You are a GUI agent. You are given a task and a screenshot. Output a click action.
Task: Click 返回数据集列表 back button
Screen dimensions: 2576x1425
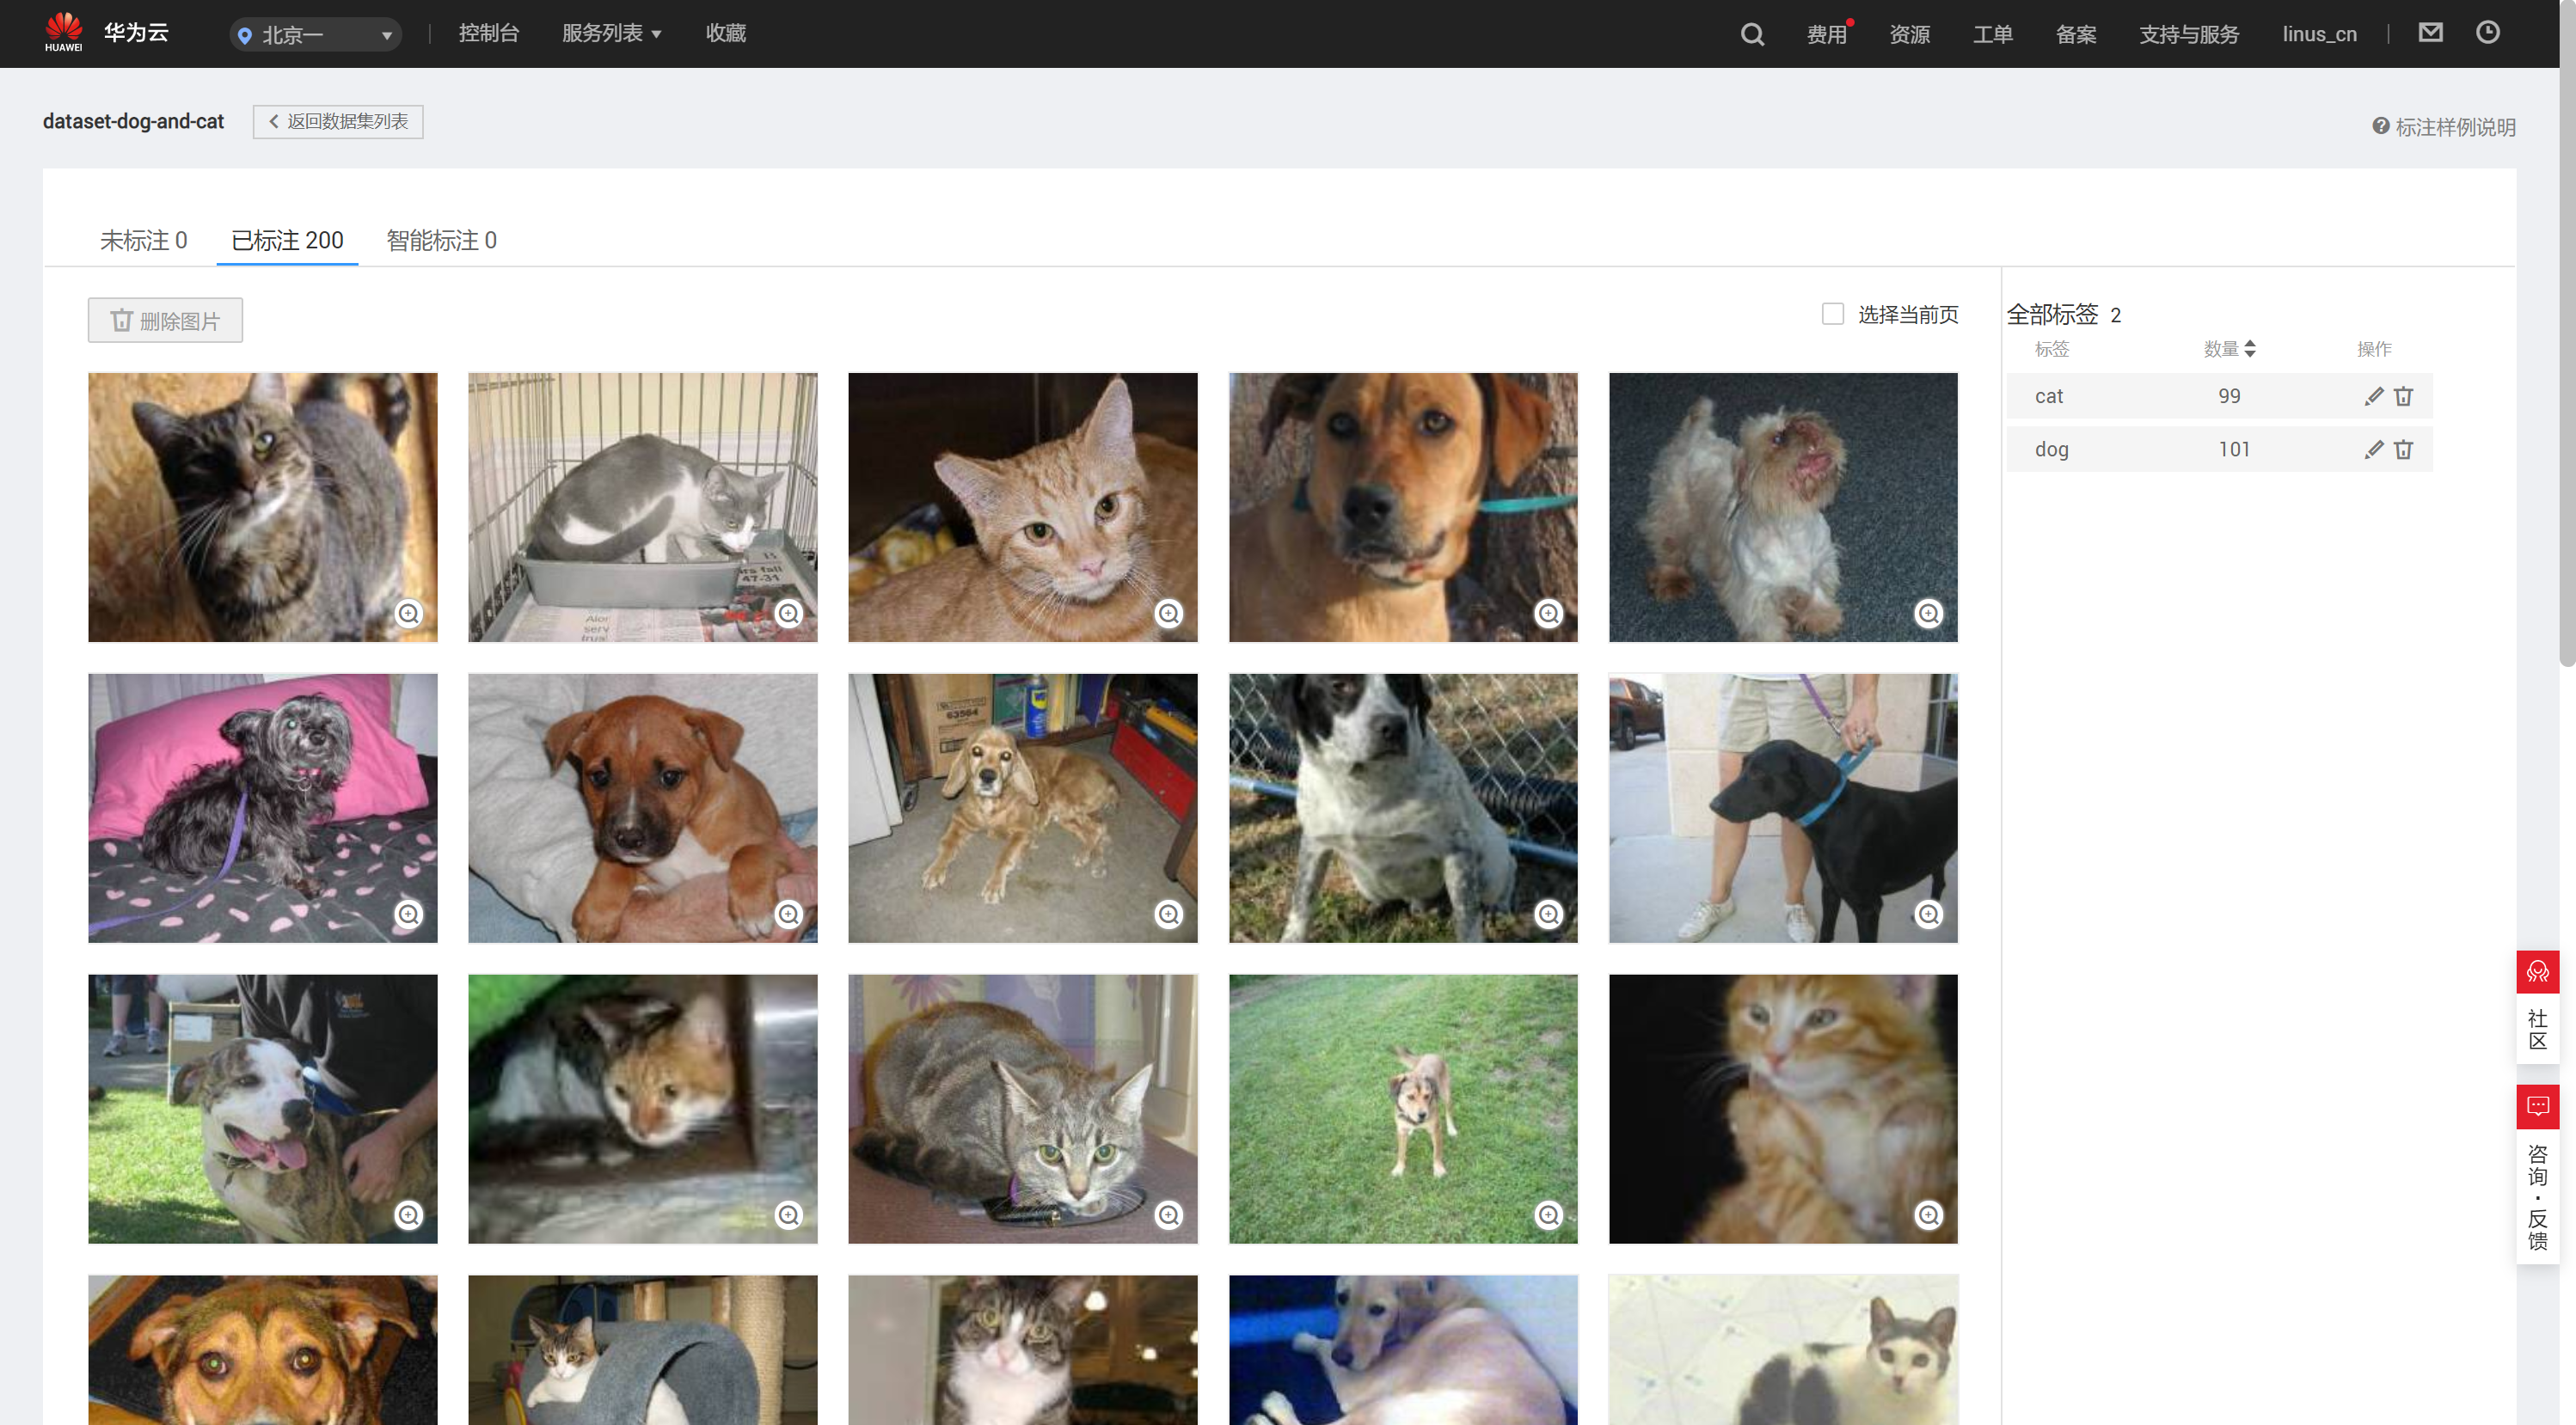click(338, 121)
